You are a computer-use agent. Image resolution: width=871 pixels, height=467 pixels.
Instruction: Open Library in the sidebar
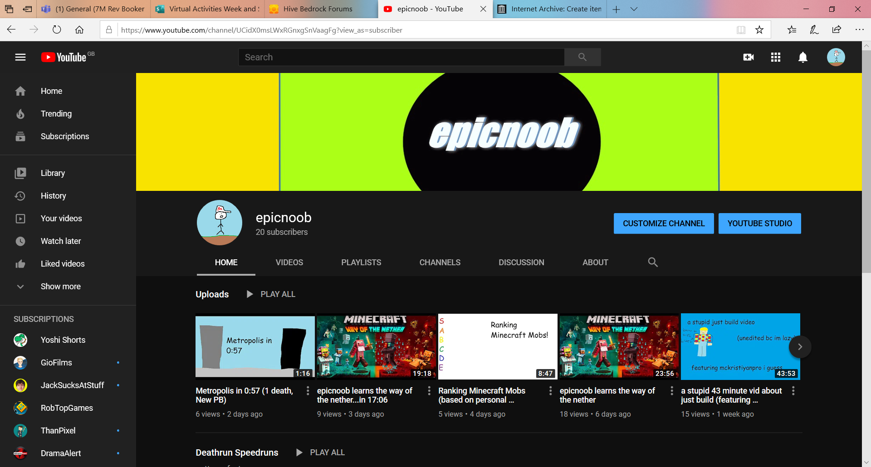click(x=68, y=173)
